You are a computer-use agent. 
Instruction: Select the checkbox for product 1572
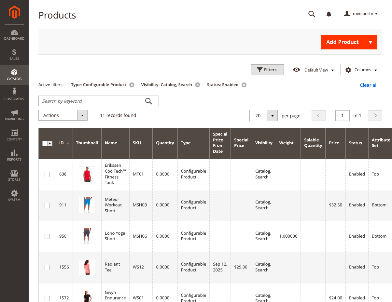tap(47, 298)
